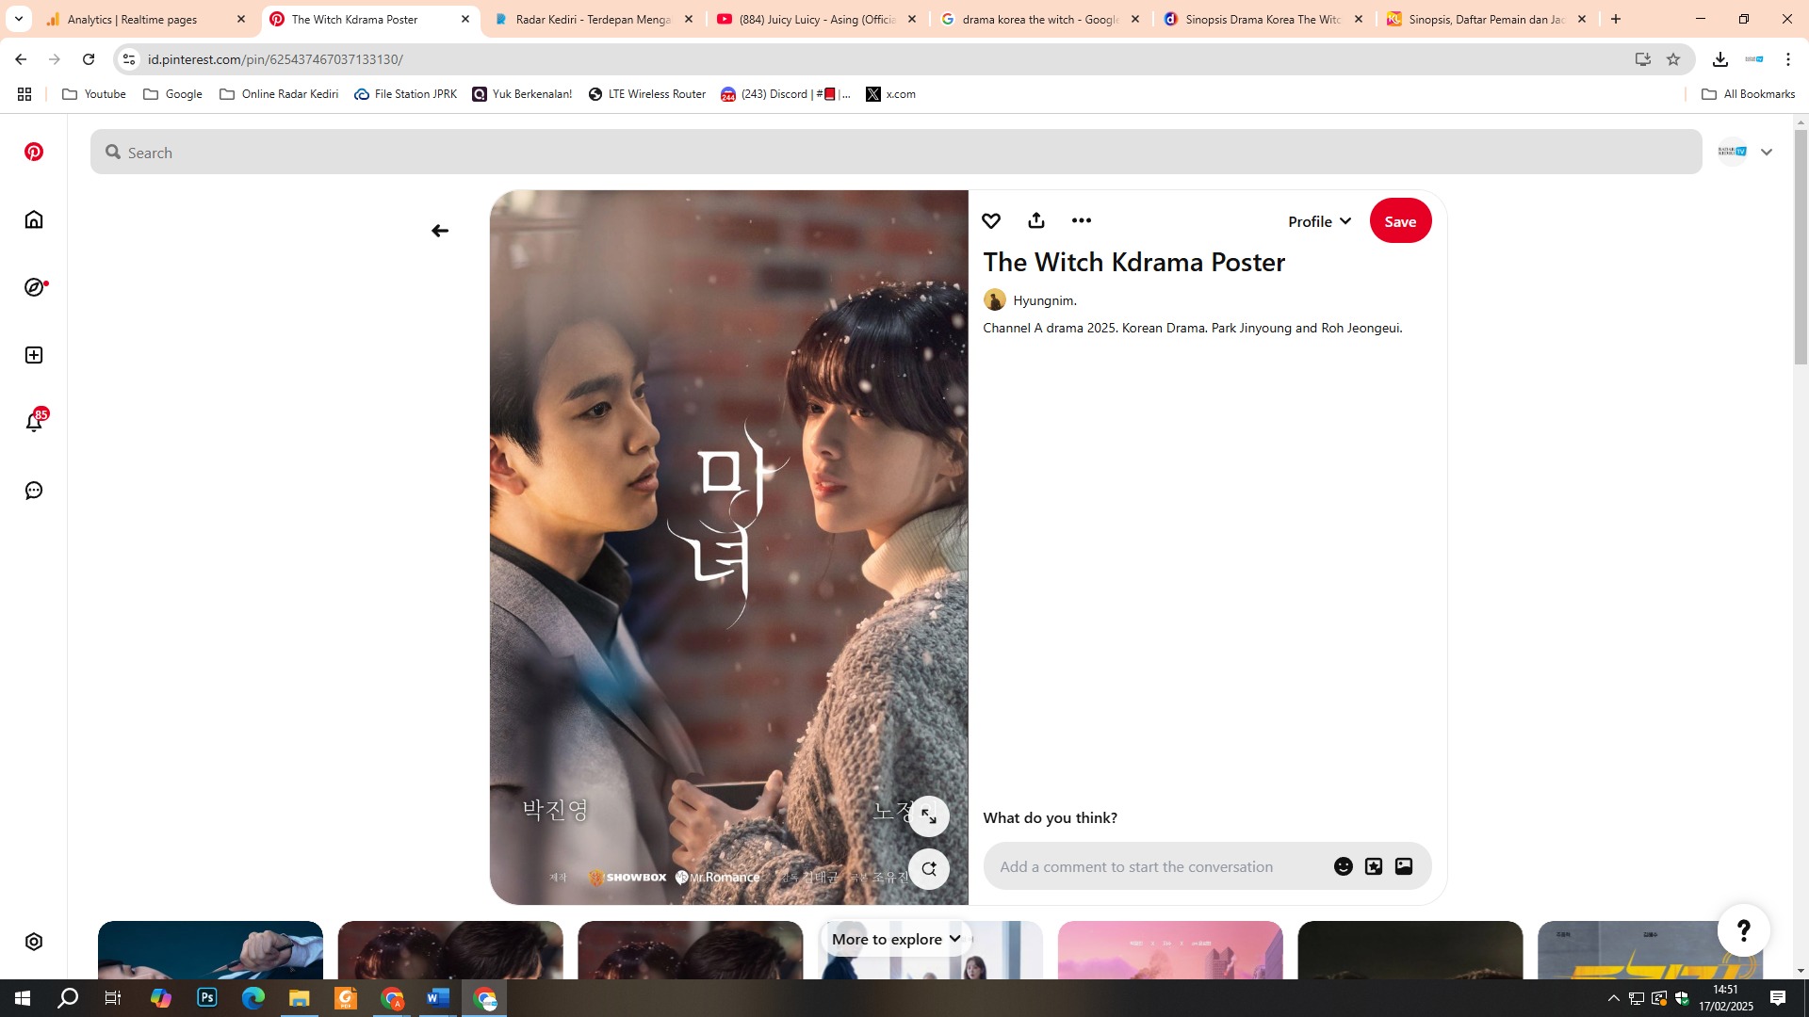1809x1017 pixels.
Task: Open the Chrome downloads icon
Action: point(1720,59)
